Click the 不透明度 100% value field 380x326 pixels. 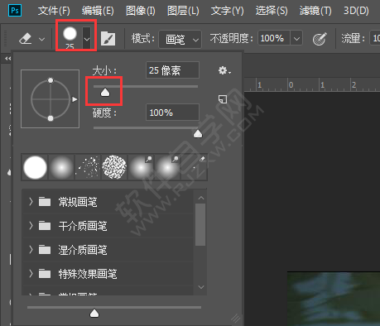tap(273, 38)
